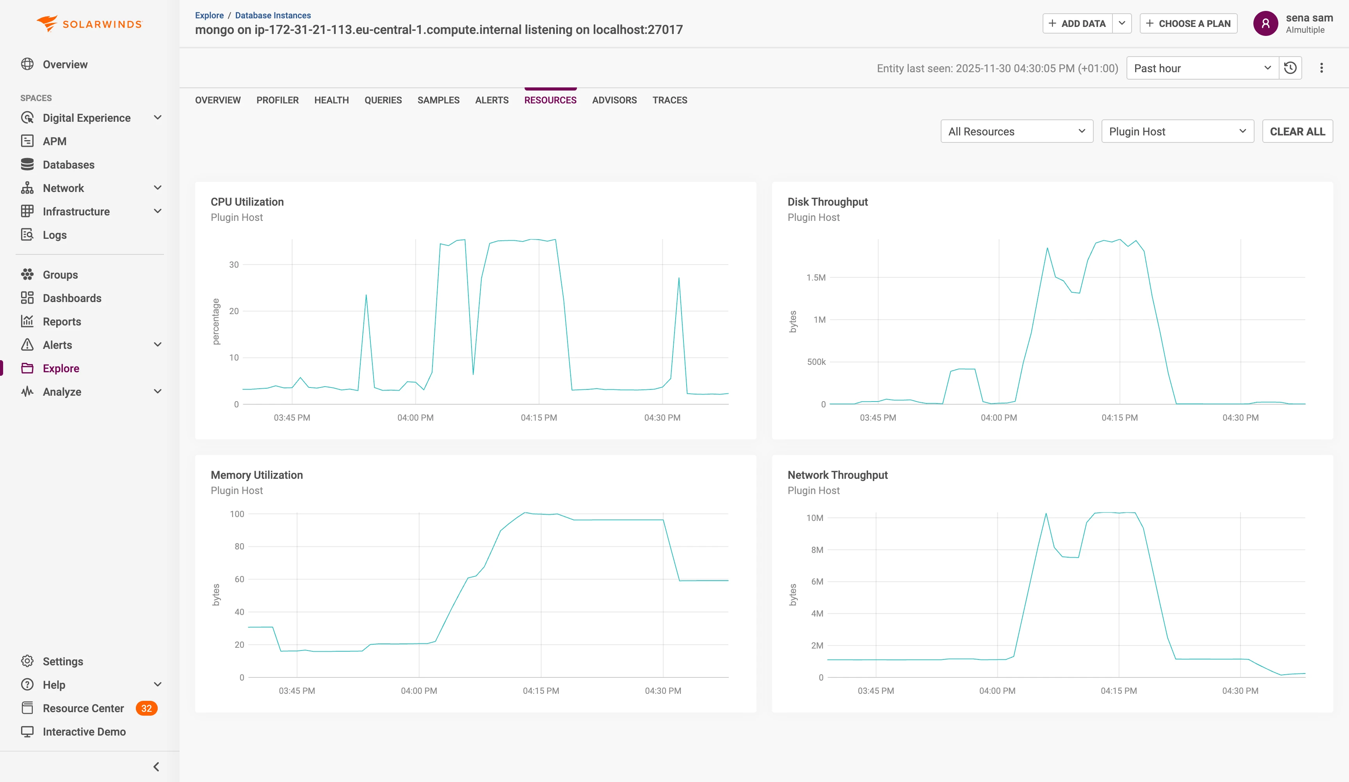This screenshot has width=1349, height=782.
Task: Click the Network topology icon
Action: coord(27,188)
